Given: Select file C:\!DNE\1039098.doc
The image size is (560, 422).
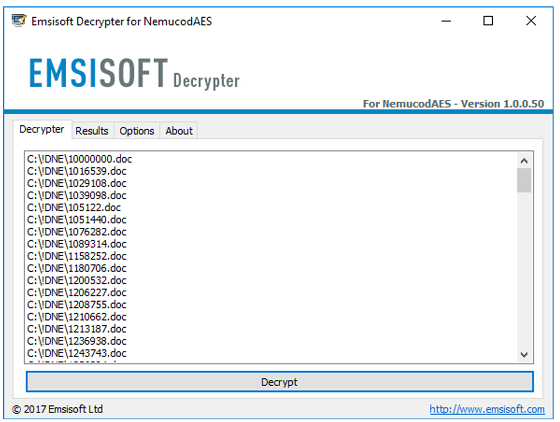Looking at the screenshot, I should pos(77,195).
